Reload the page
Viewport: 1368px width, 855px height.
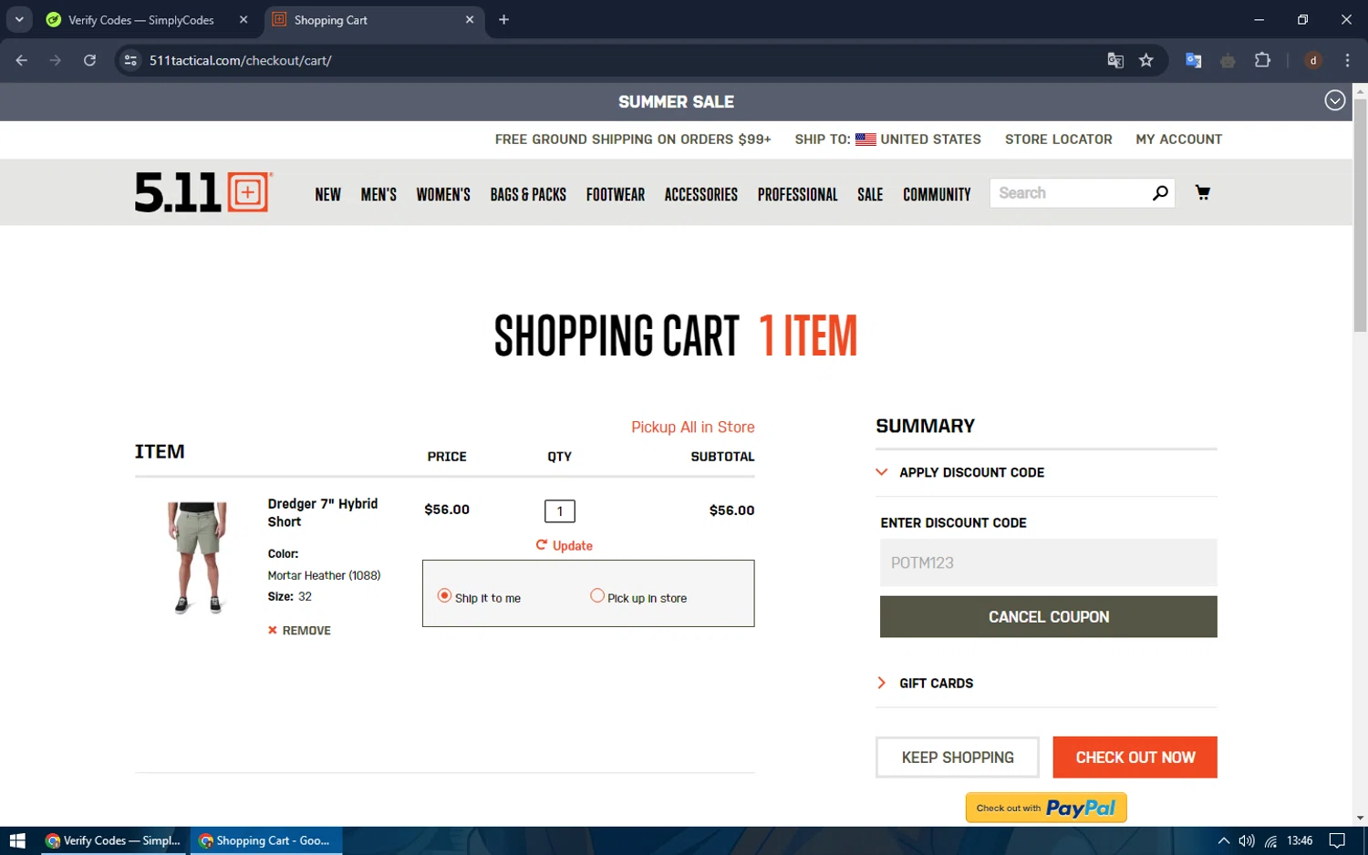pyautogui.click(x=89, y=60)
